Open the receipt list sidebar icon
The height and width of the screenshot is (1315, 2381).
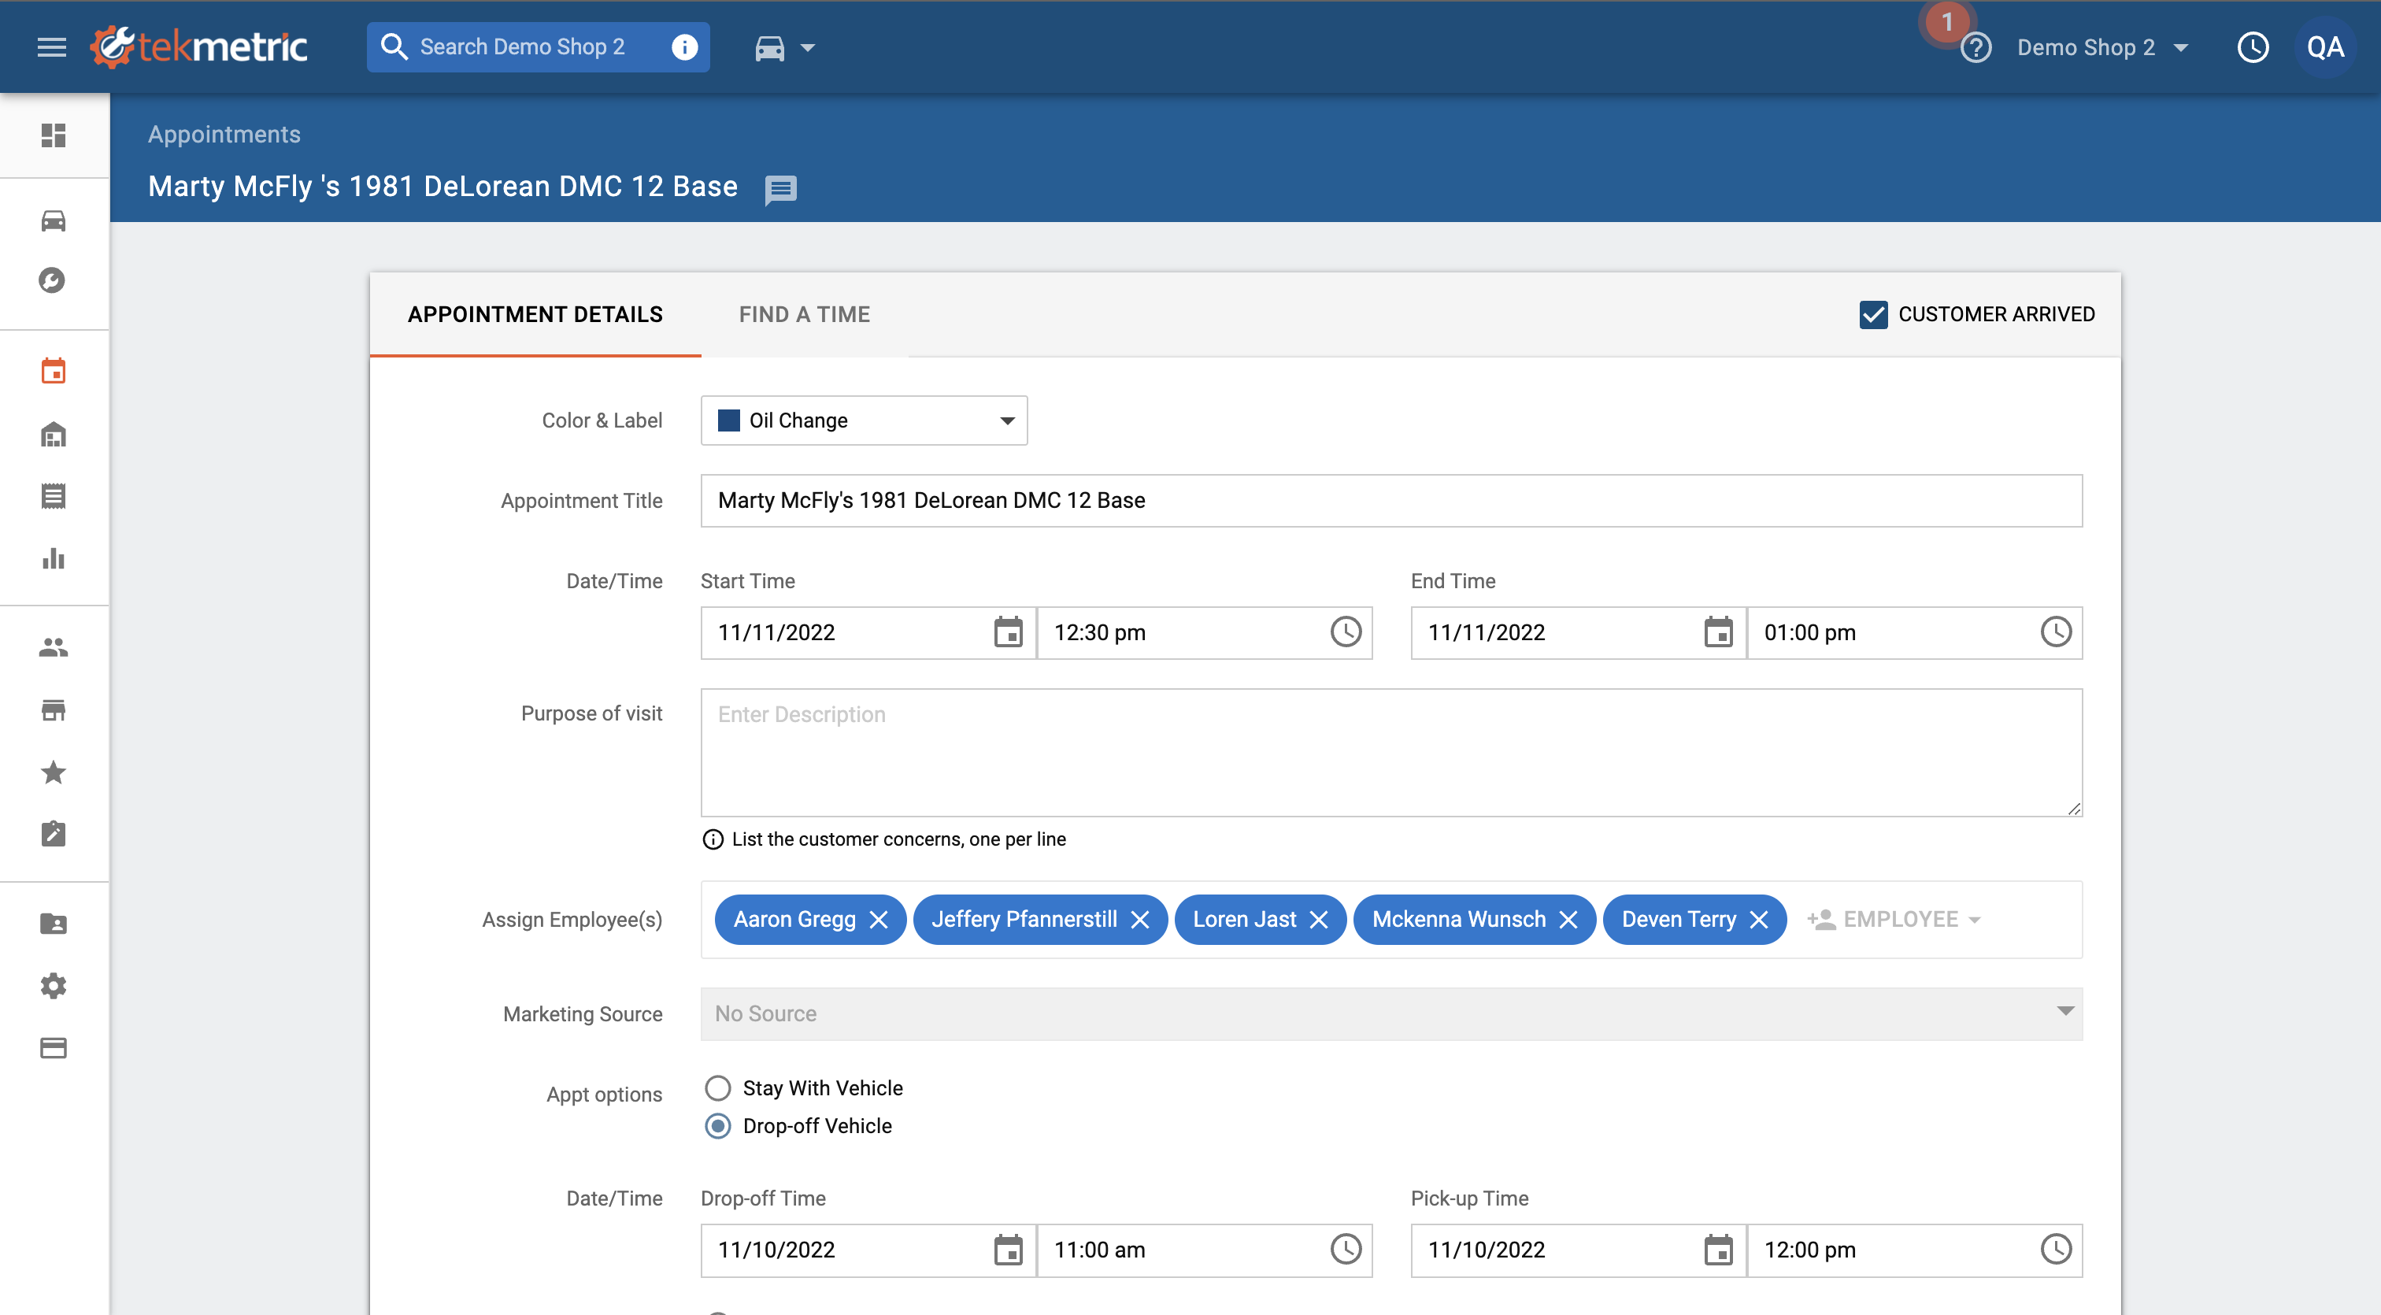(54, 496)
